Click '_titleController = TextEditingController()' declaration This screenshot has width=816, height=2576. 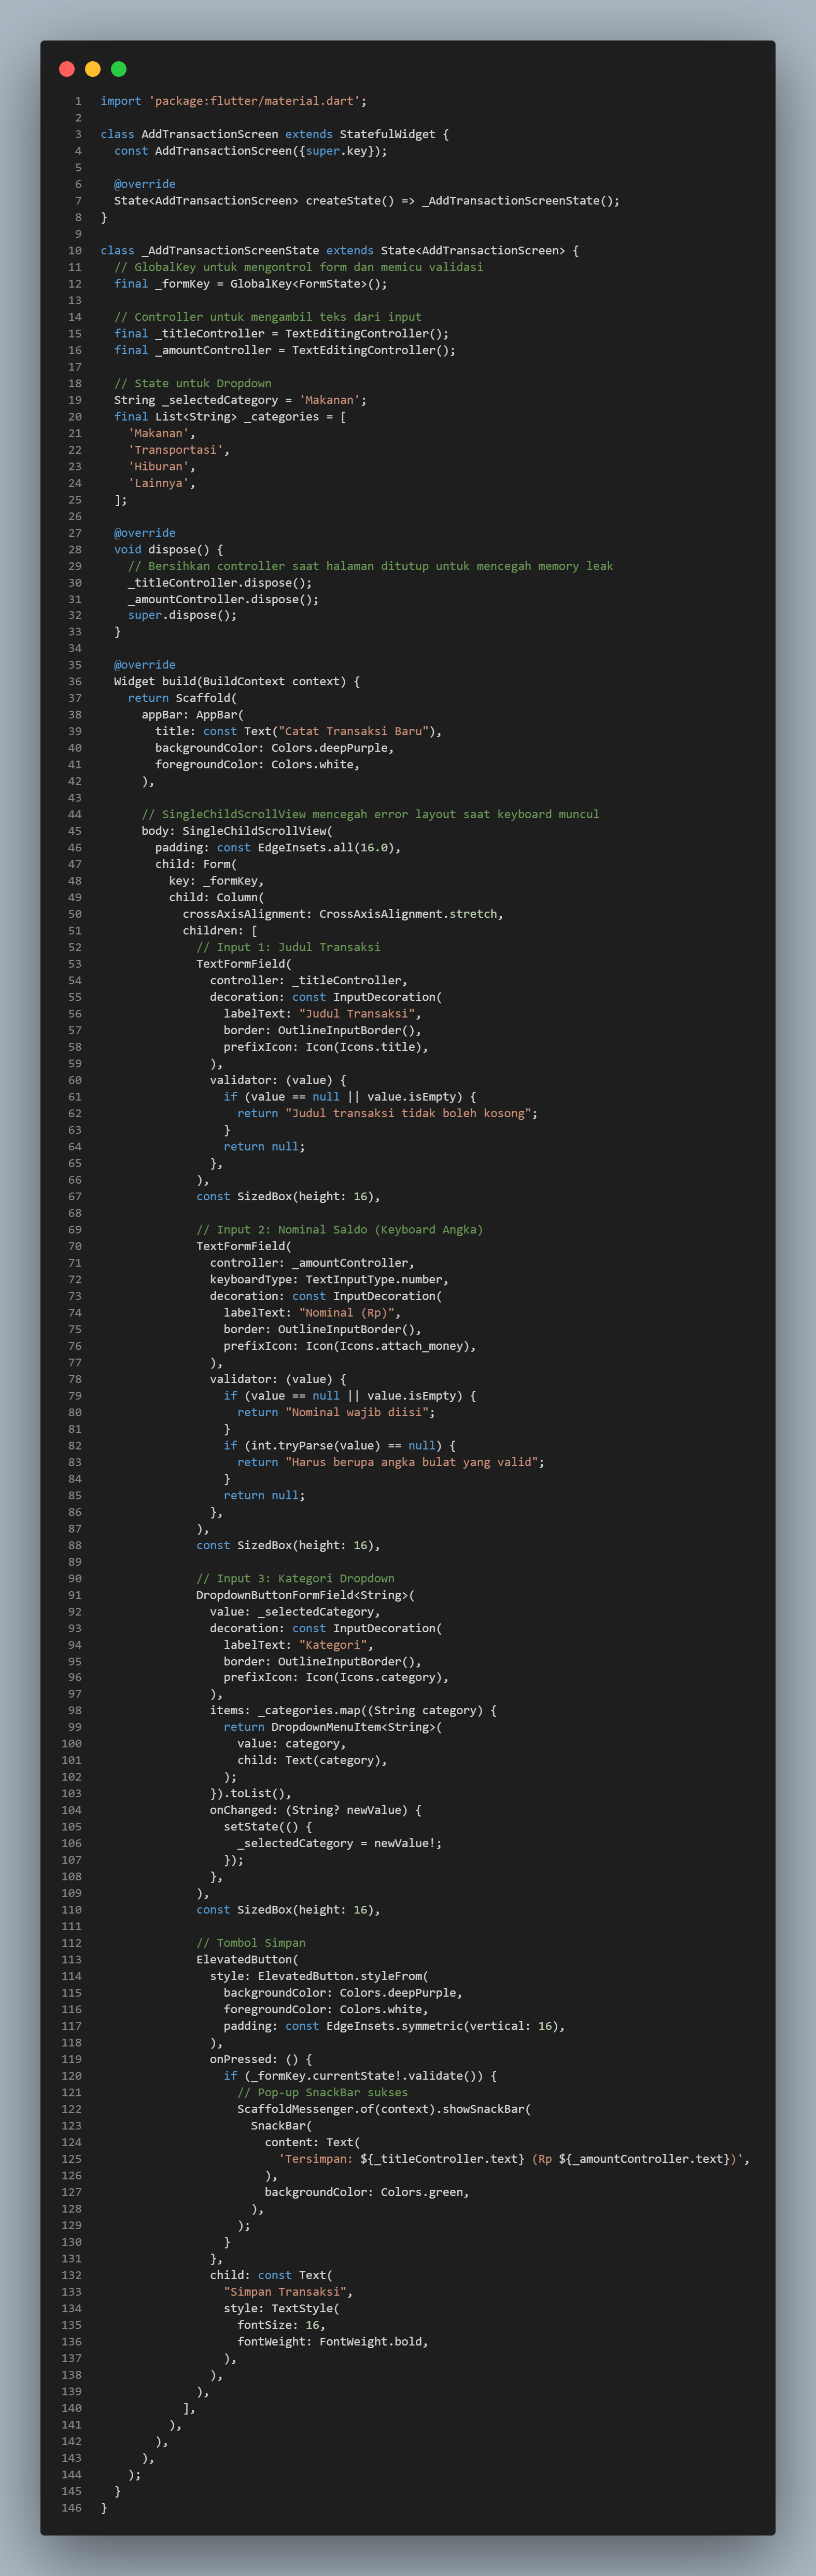(302, 334)
